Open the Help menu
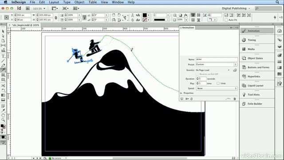 (131, 2)
